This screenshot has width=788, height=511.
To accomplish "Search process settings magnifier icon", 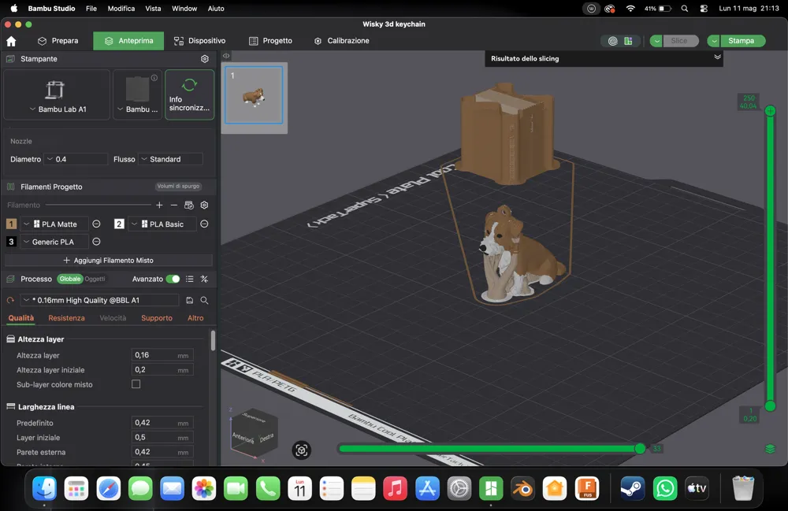I will (204, 300).
